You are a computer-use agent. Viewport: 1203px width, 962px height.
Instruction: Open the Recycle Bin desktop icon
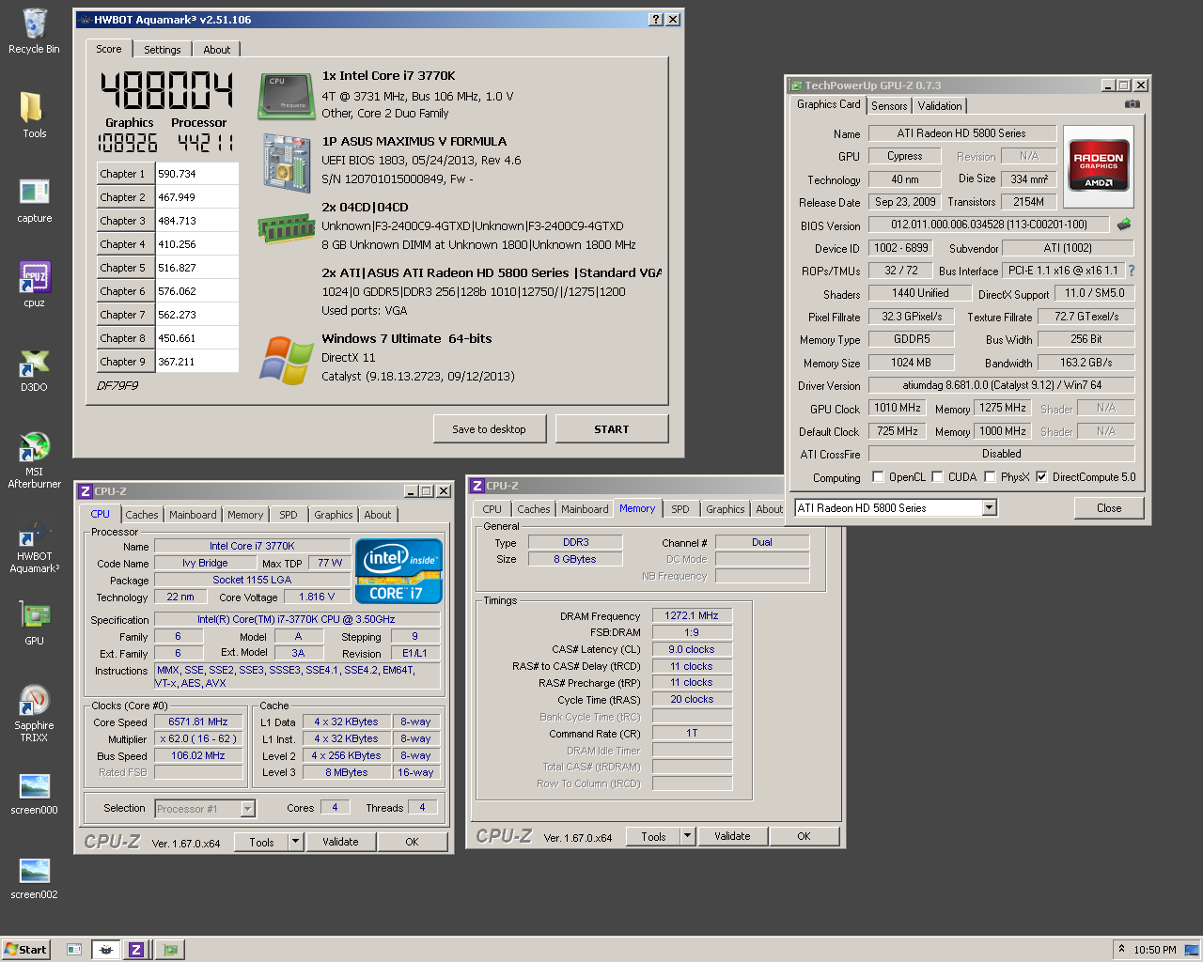34,31
